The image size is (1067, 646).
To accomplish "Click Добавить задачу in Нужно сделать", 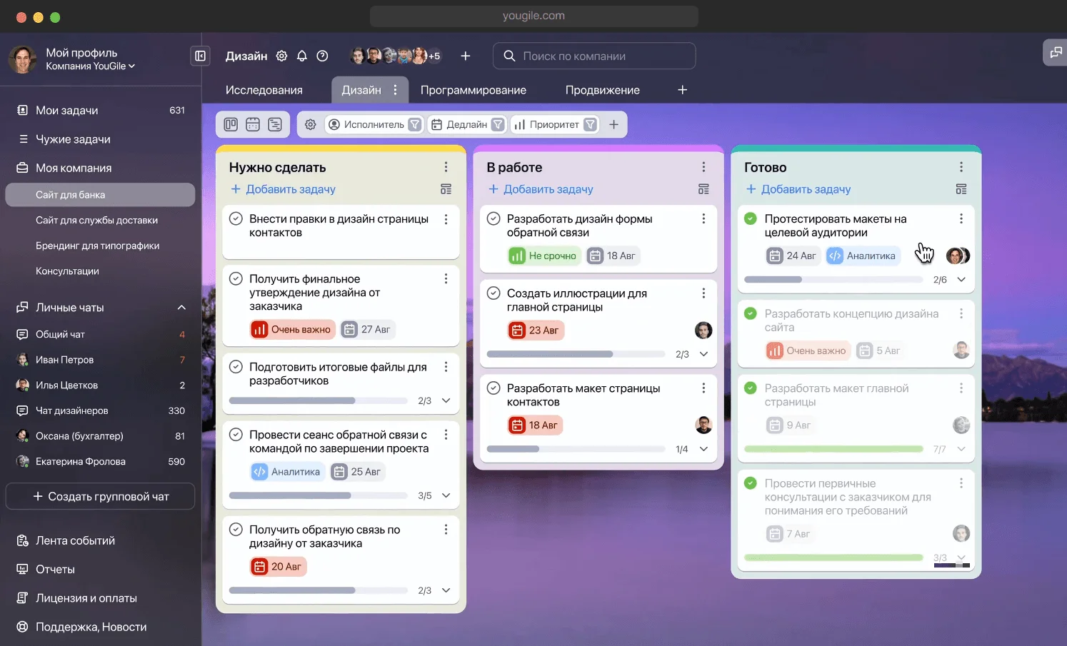I will coord(283,189).
